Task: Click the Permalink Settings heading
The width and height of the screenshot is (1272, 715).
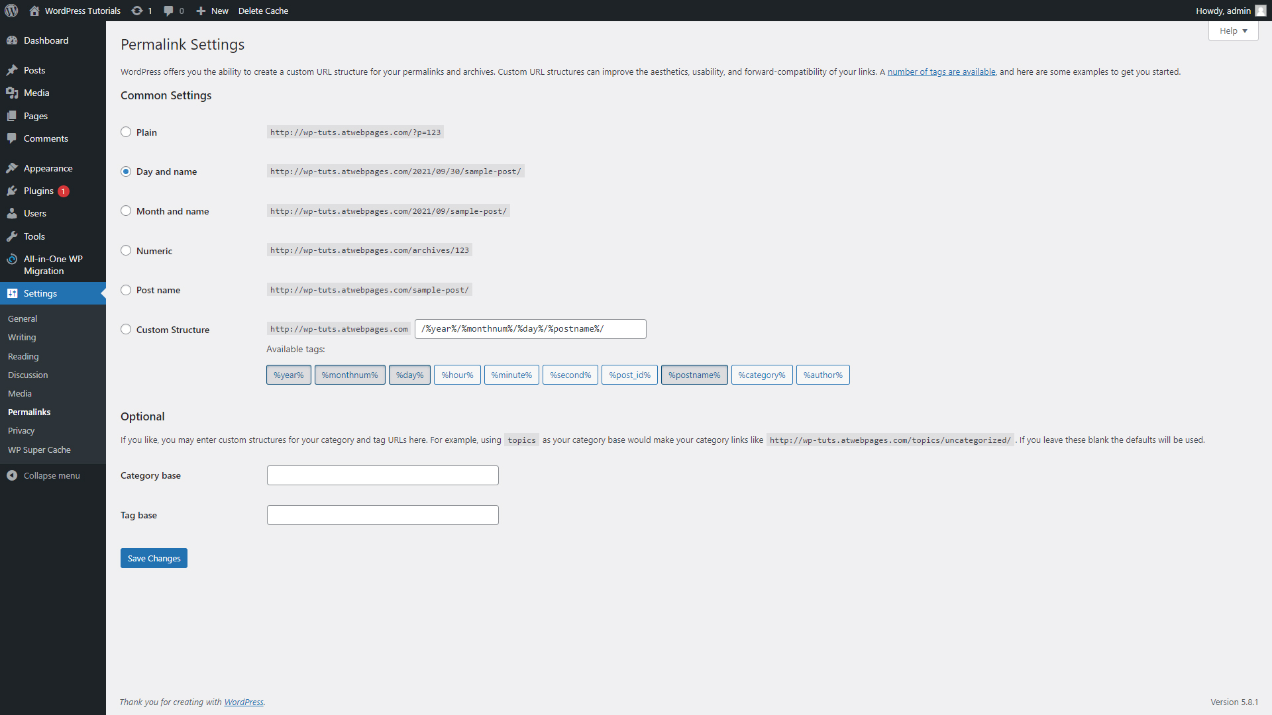Action: [182, 44]
